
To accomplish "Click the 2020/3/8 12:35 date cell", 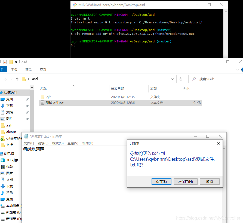I will [123, 97].
